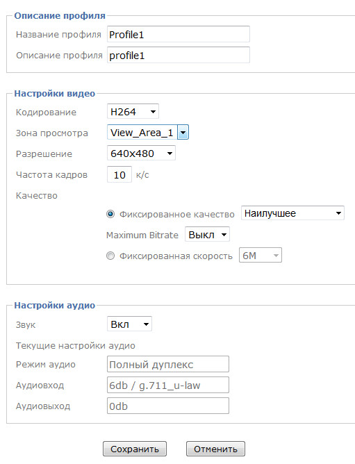Click the Режим аудио field
The image size is (355, 464).
[x=168, y=364]
